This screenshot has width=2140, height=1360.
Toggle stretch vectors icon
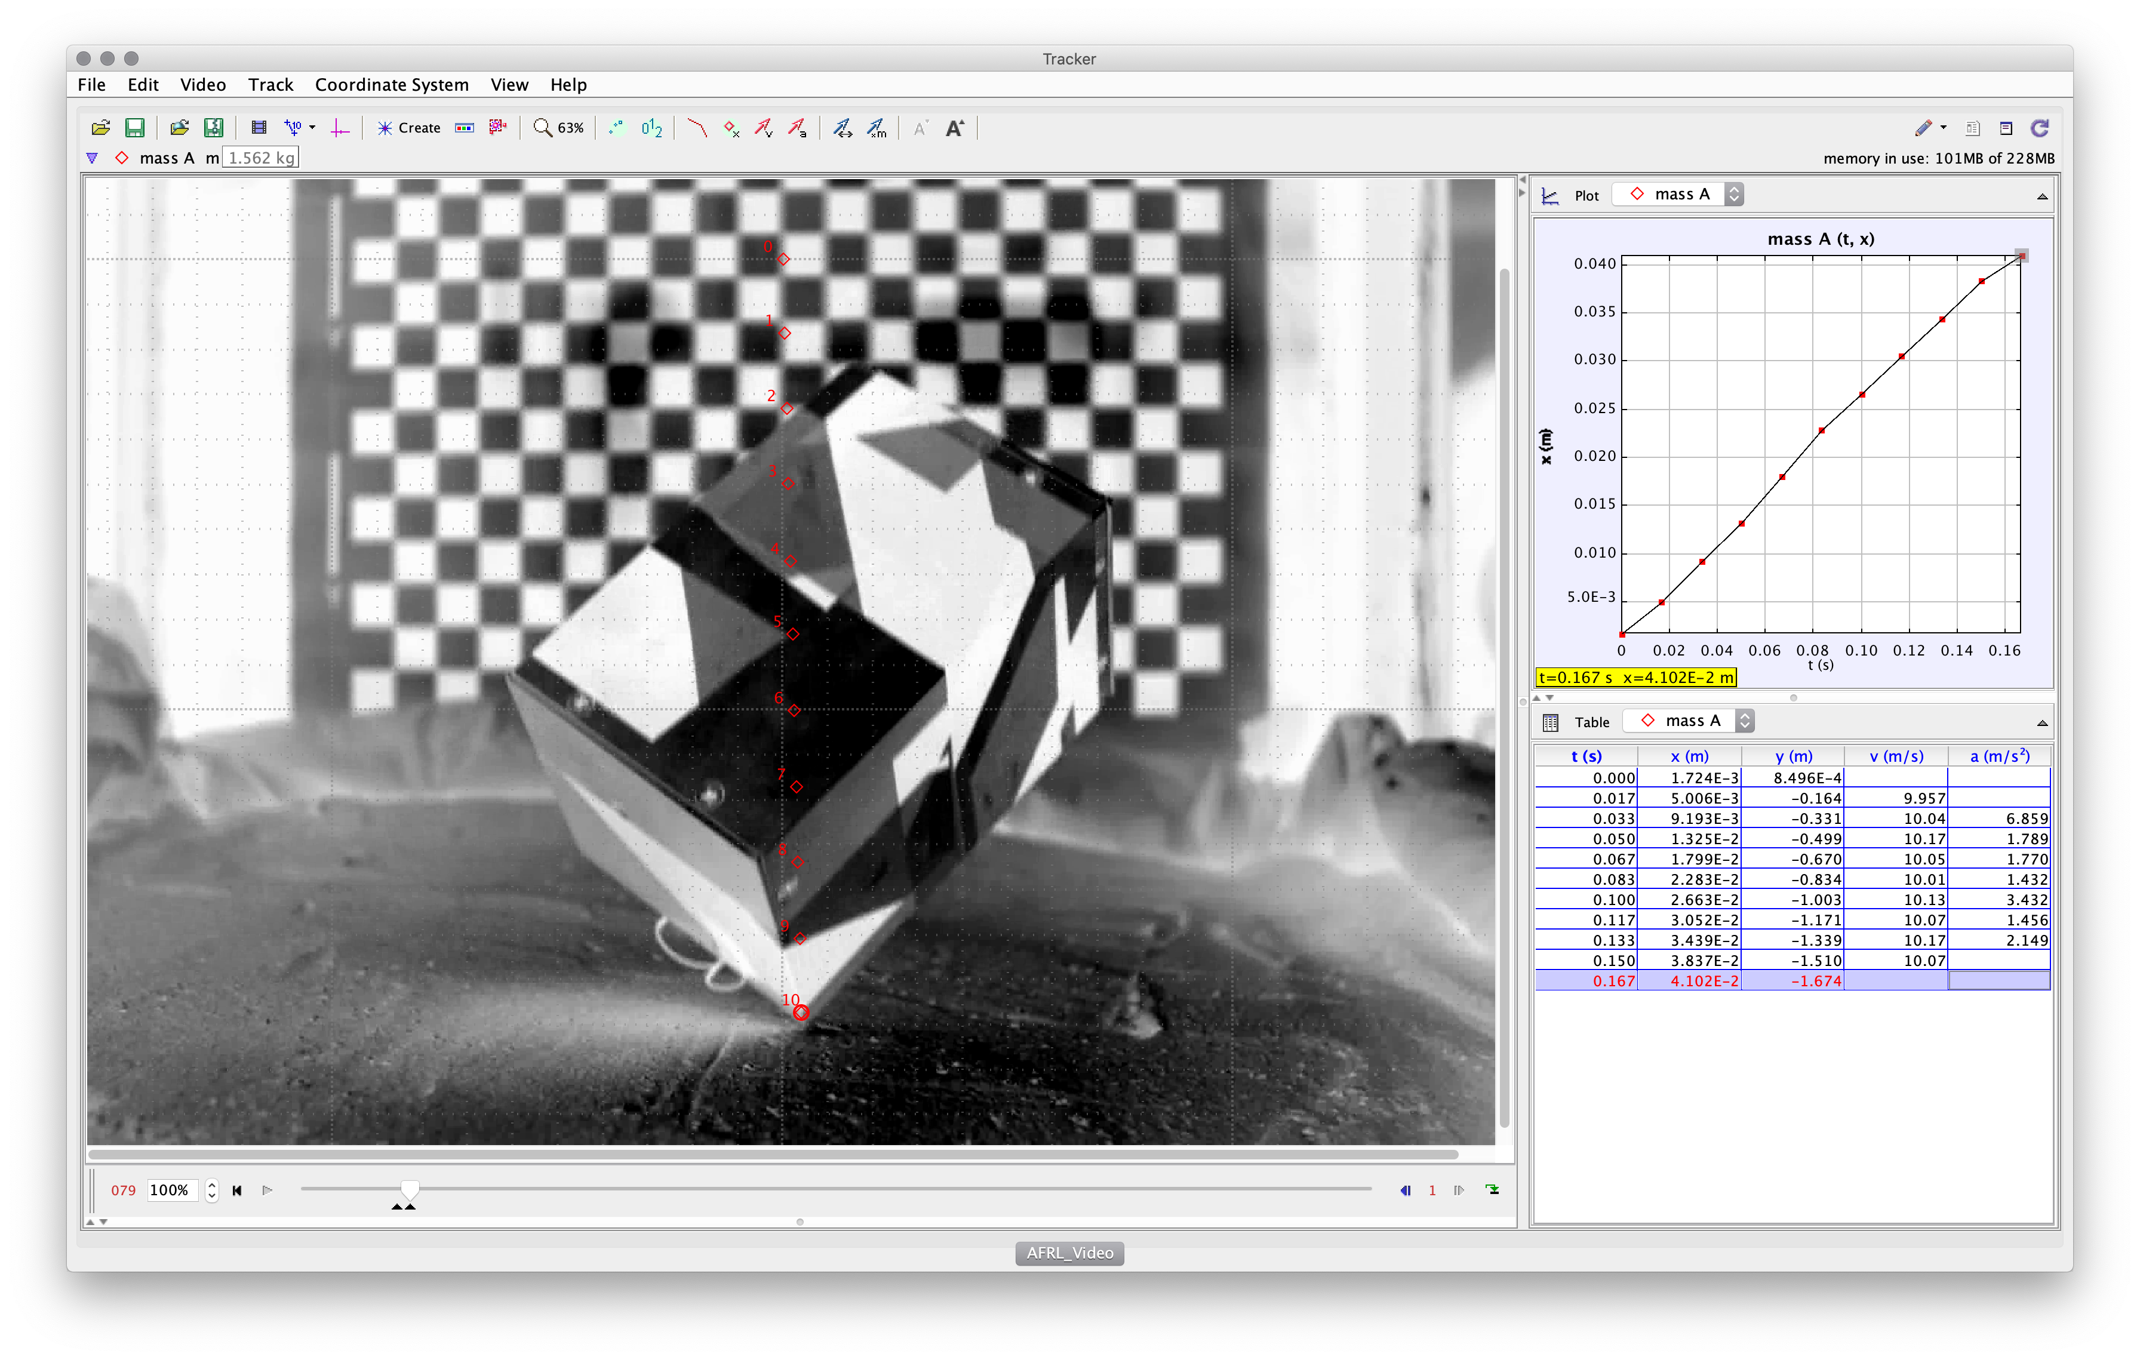pyautogui.click(x=843, y=128)
